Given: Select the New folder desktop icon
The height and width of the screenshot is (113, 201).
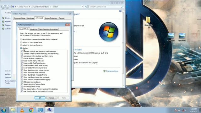Looking at the screenshot, I should [x=149, y=22].
